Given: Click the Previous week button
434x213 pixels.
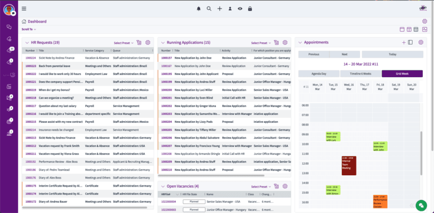Looking at the screenshot, I should 314,54.
